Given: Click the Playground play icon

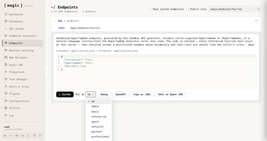Looking at the screenshot, I should coord(6,72).
